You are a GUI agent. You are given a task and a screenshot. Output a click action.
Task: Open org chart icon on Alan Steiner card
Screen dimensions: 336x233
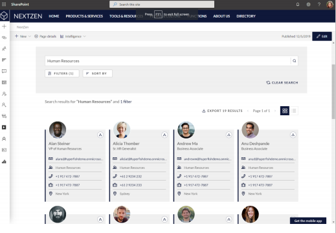(x=100, y=135)
